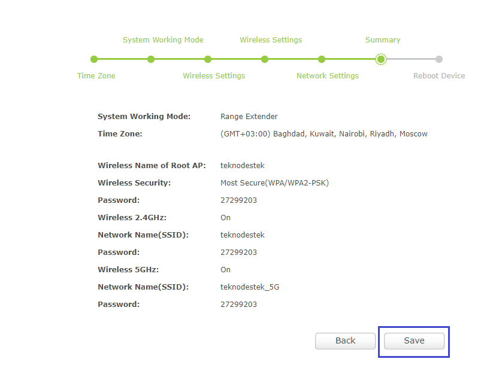
Task: Select the 'Range Extender' mode value
Action: (249, 117)
